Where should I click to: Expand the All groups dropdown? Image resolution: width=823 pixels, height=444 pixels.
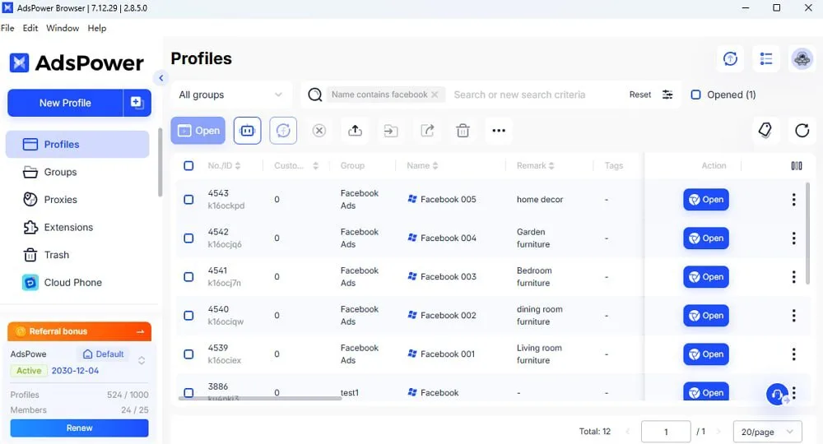coord(231,95)
